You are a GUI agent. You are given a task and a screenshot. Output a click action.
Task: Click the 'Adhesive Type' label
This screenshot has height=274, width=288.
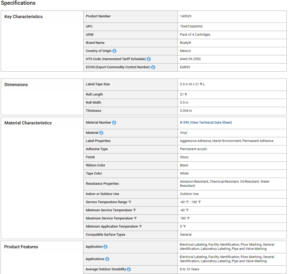point(97,149)
